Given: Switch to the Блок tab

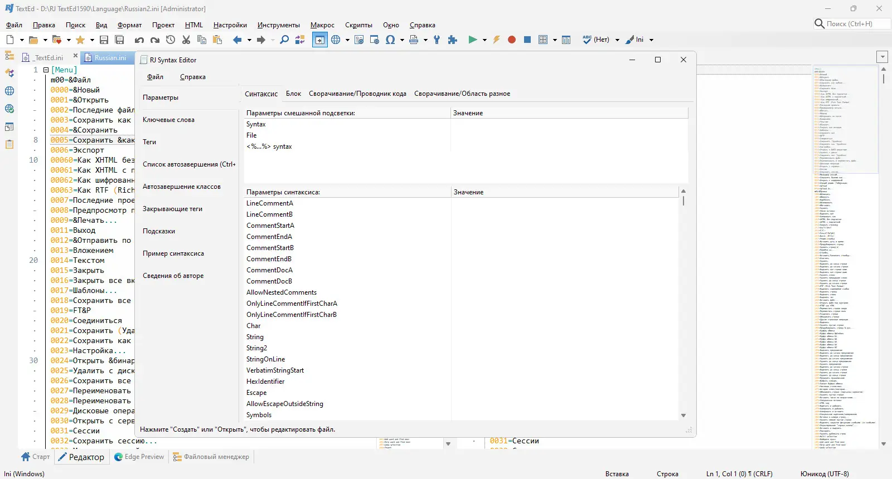Looking at the screenshot, I should click(293, 94).
